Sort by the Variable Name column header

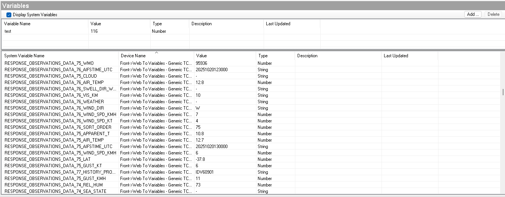[17, 24]
